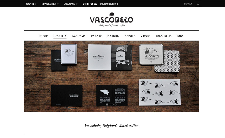Open the Jobs page link
This screenshot has width=225, height=138.
pos(180,36)
